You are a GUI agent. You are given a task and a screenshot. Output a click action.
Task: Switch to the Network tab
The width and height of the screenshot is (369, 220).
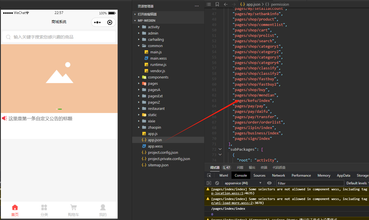[278, 175]
